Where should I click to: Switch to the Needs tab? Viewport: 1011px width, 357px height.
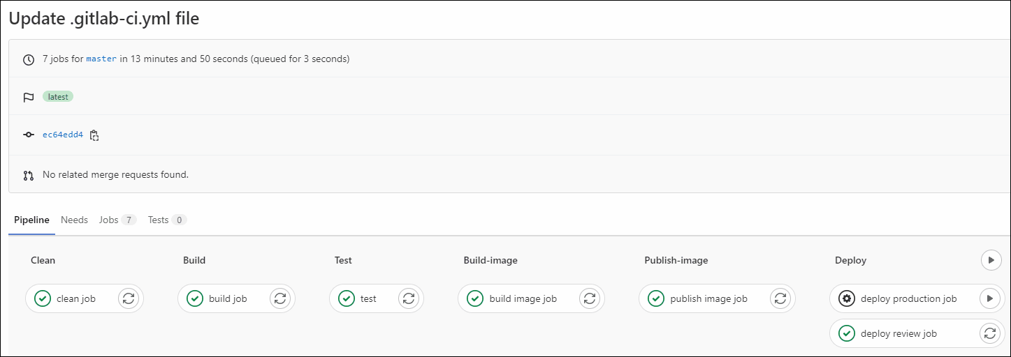(74, 220)
